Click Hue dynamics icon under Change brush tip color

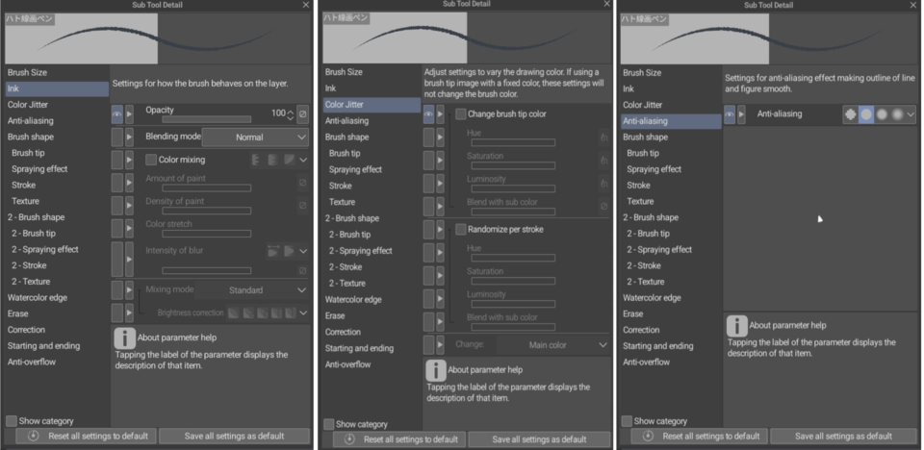point(604,137)
